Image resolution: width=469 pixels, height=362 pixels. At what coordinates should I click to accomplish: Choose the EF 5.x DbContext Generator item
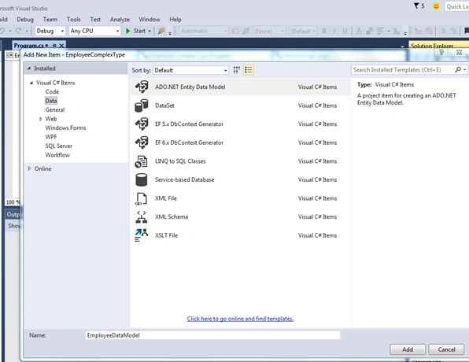(x=240, y=124)
